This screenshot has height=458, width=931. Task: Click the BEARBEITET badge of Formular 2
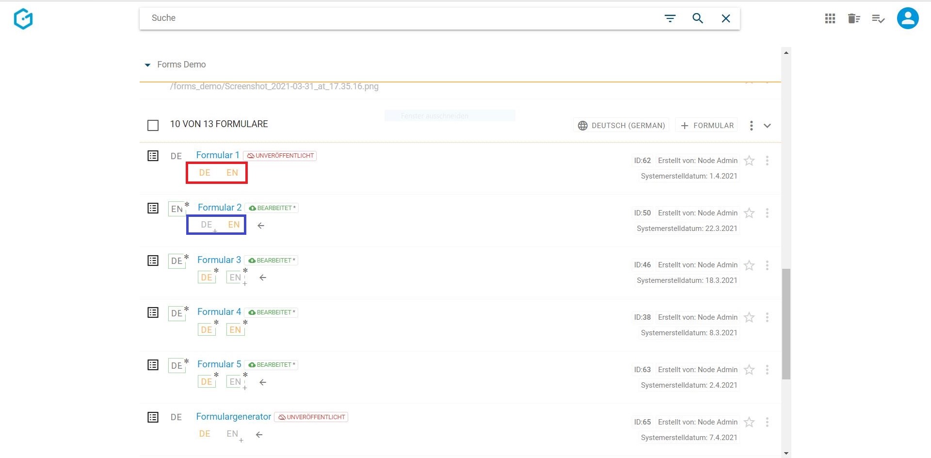coord(272,208)
